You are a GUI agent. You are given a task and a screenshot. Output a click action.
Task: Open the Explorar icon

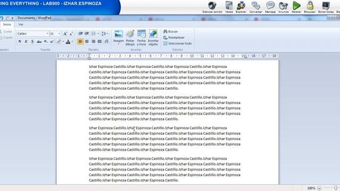click(241, 7)
